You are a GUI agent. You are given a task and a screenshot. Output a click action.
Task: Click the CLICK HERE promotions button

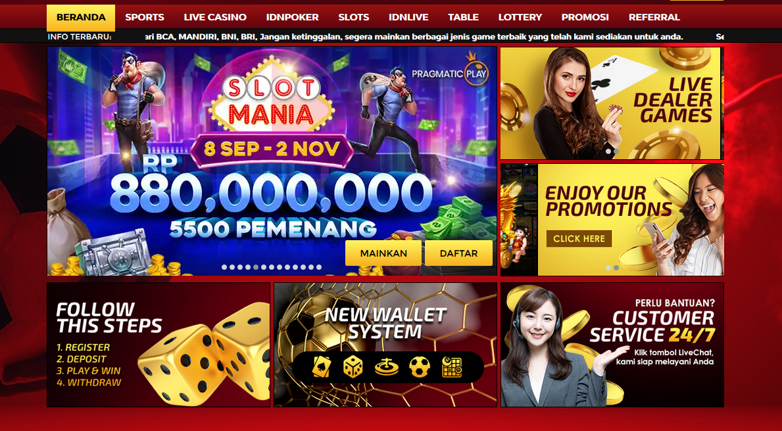pyautogui.click(x=579, y=239)
